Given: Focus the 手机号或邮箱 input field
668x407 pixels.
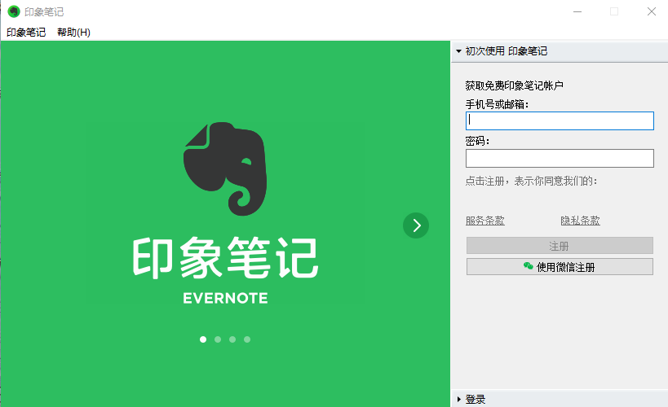Looking at the screenshot, I should (560, 121).
